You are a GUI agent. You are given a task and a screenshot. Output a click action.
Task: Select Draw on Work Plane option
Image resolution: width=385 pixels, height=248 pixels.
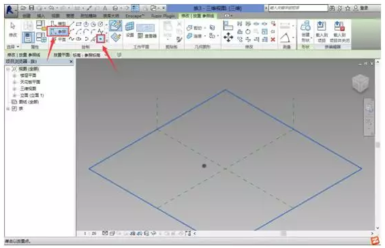(115, 37)
